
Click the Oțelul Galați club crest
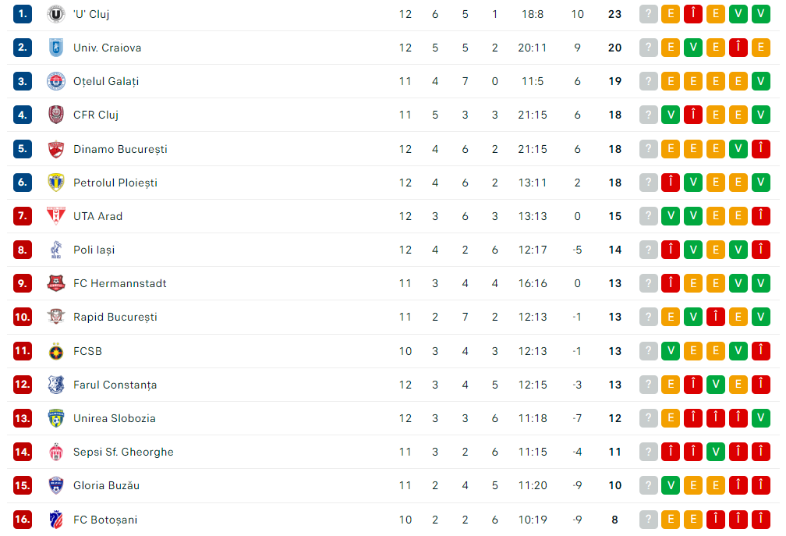[55, 81]
